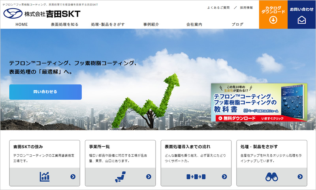Click the play arrow icon beside 無料ダウンロード

(220, 118)
